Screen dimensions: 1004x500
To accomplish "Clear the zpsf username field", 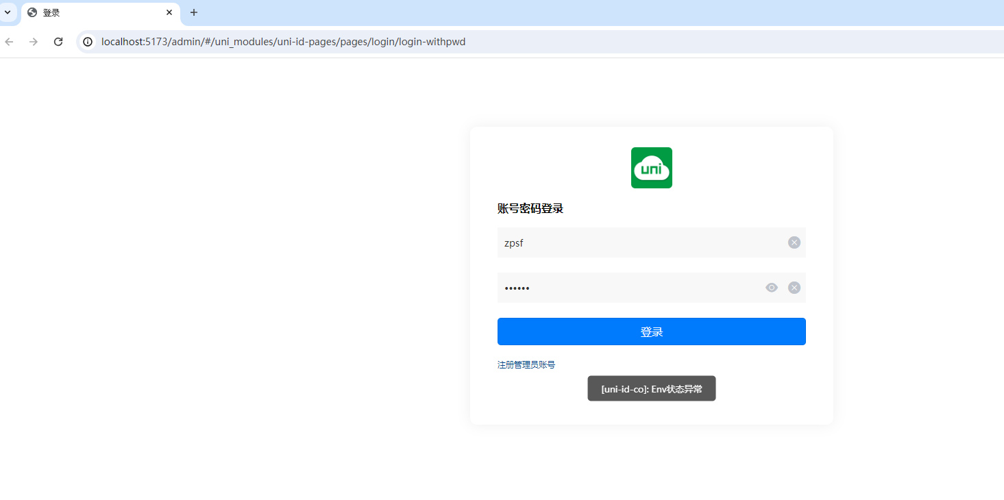I will 794,242.
